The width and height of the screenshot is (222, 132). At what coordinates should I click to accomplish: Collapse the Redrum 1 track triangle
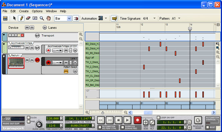(4, 56)
